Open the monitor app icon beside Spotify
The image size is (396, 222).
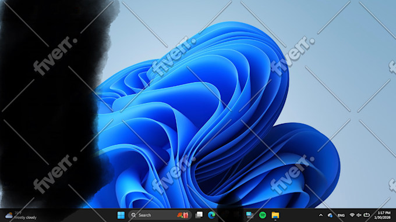tap(250, 215)
